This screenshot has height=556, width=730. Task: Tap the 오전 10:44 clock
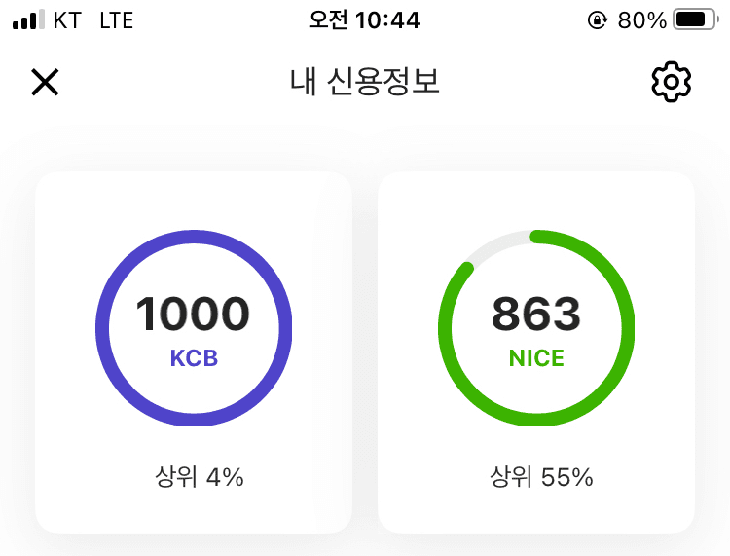(x=364, y=19)
